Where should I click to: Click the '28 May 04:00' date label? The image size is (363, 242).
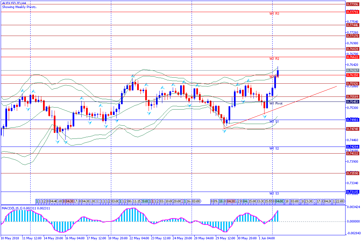[x=204, y=238]
